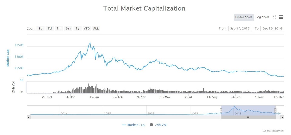The width and height of the screenshot is (291, 135).
Task: Set zoom to 1m
Action: [59, 28]
